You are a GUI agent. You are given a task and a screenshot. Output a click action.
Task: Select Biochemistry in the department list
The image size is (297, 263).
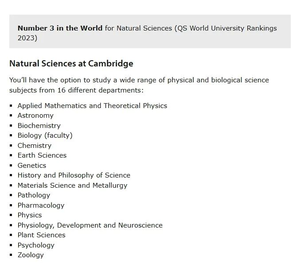[39, 126]
